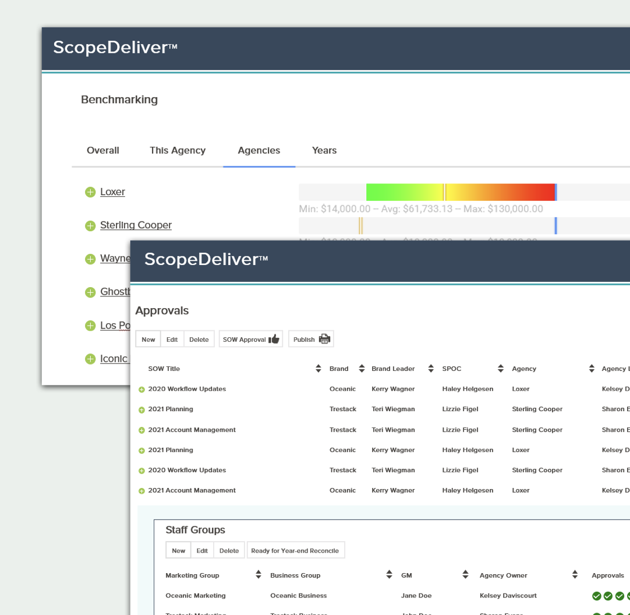Expand the Sterling Cooper plus icon
630x615 pixels.
pyautogui.click(x=90, y=226)
